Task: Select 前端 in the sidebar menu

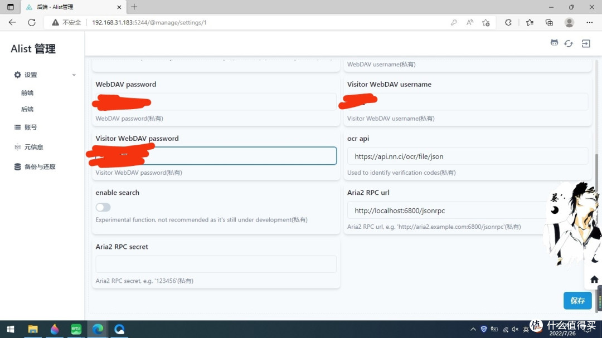Action: click(x=27, y=93)
